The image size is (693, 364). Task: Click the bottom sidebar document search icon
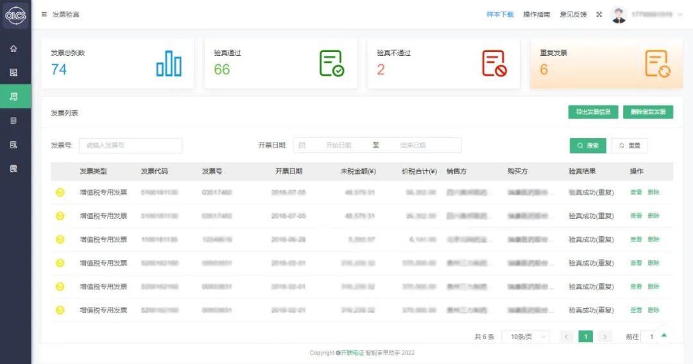coord(13,168)
